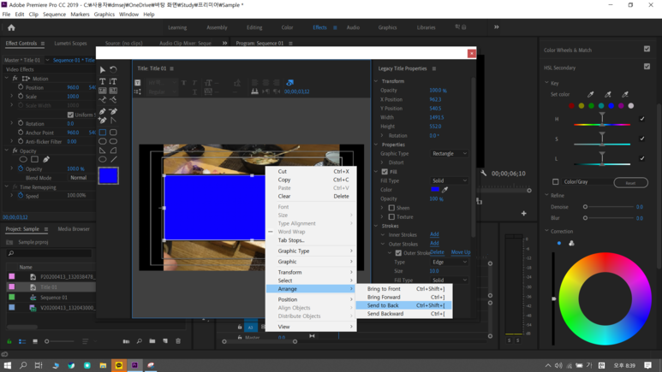Toggle Color Wheels & Match checkbox
662x372 pixels.
pos(647,49)
